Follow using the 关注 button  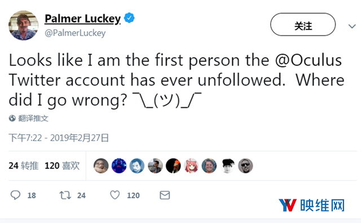pos(303,24)
